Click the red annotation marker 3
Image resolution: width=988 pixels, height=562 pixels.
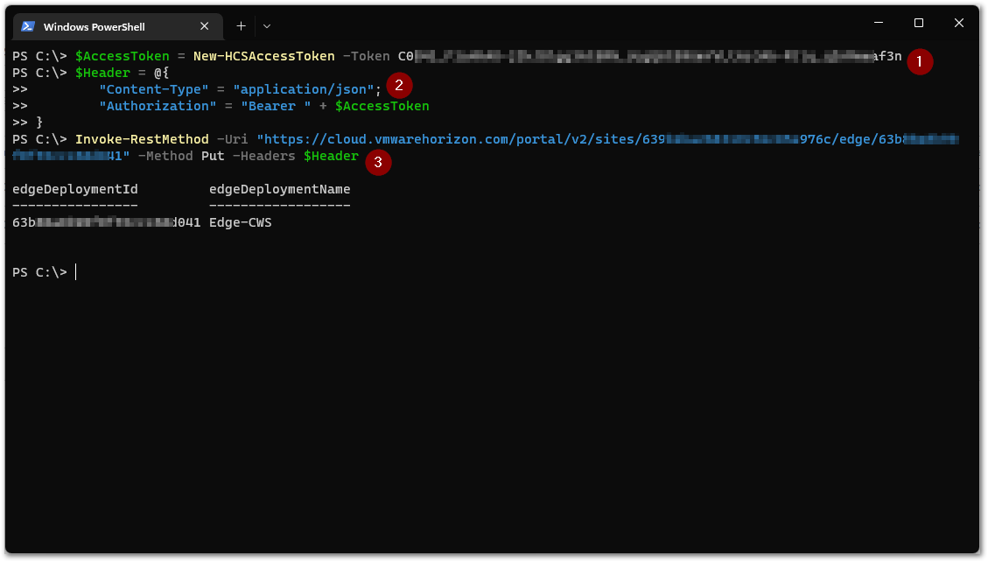pyautogui.click(x=378, y=163)
